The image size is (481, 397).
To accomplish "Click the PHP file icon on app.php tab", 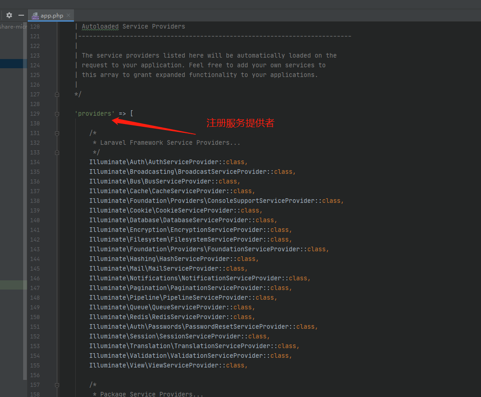I will click(35, 16).
